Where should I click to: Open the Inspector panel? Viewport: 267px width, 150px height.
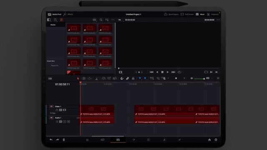(x=212, y=15)
